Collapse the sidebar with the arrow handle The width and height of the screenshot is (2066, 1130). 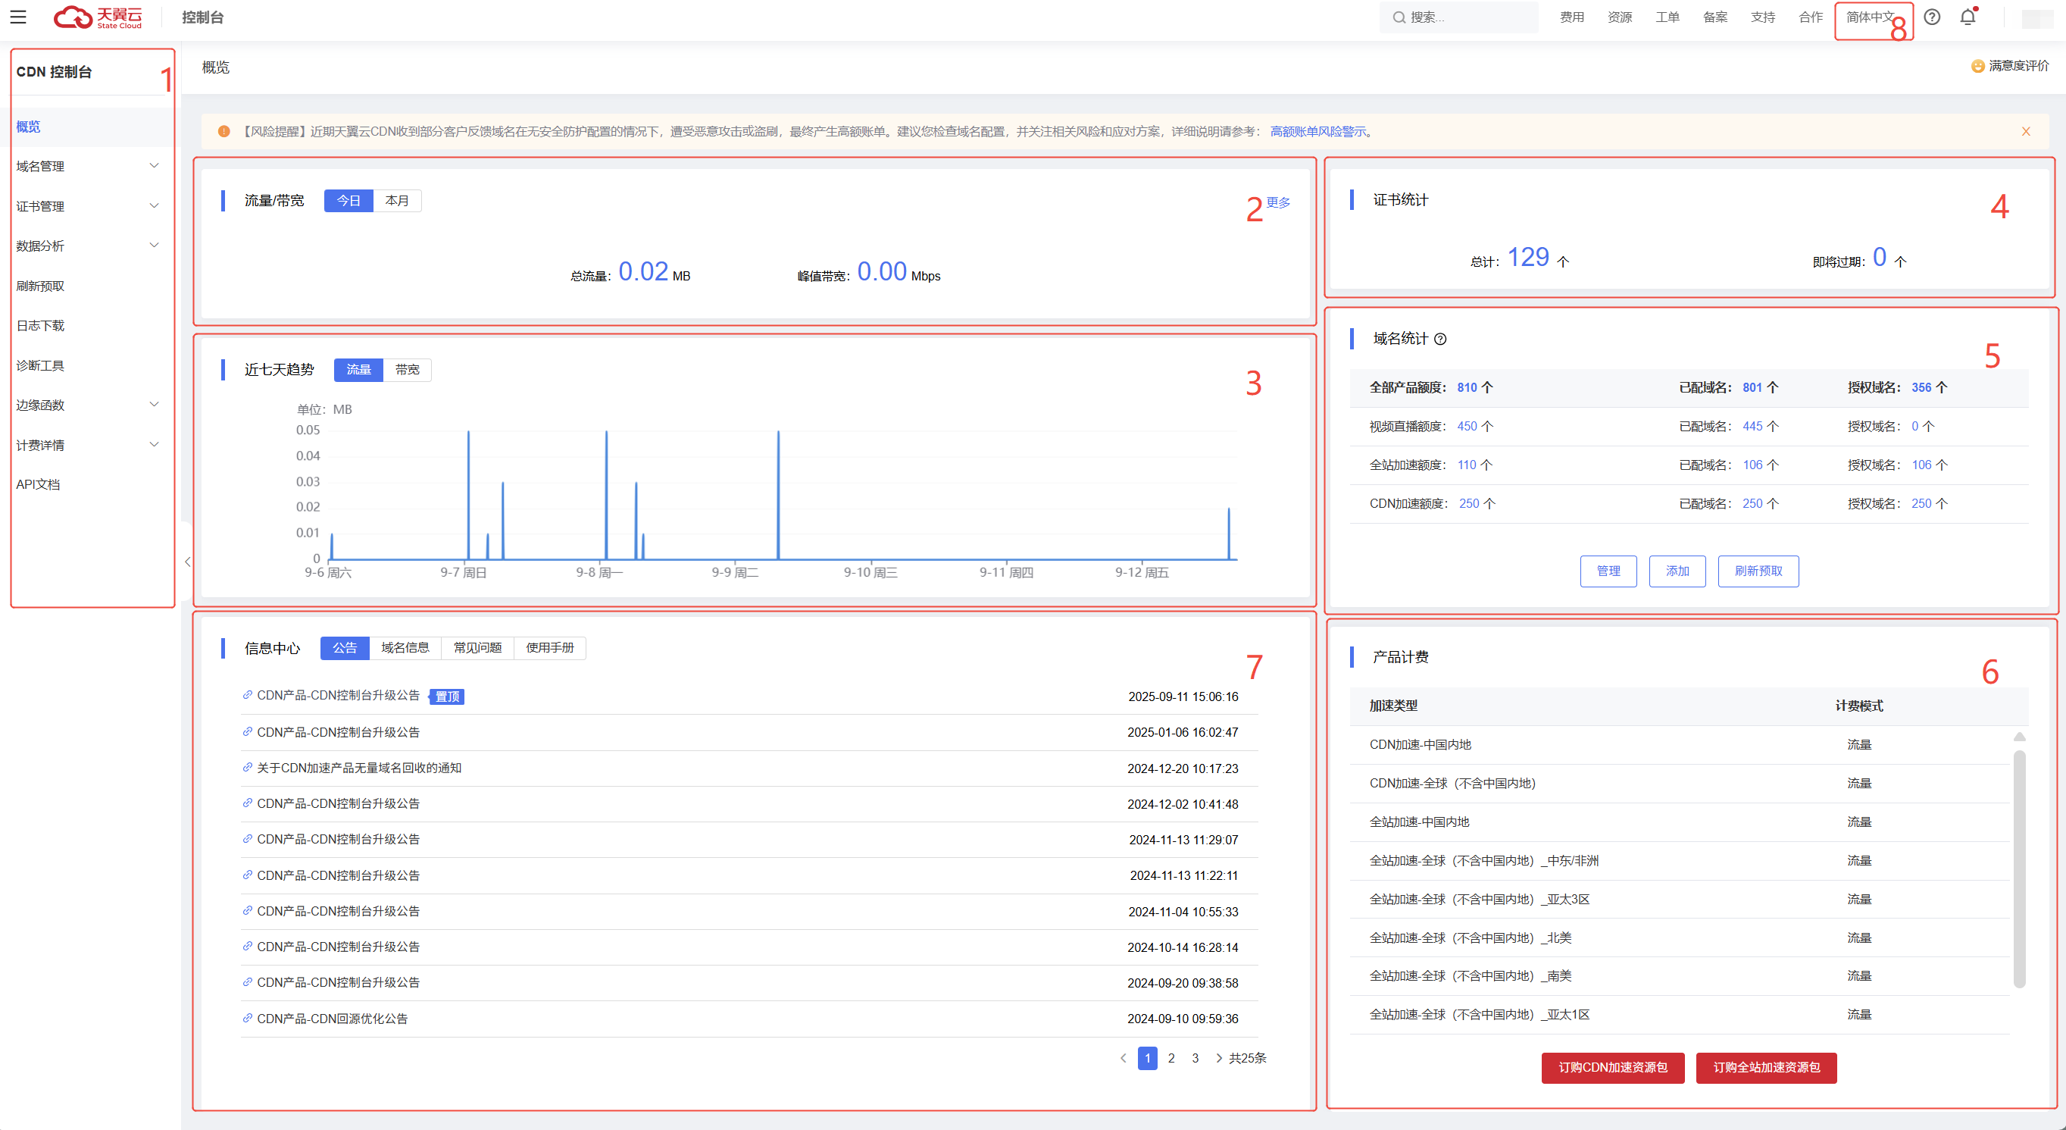(x=187, y=562)
